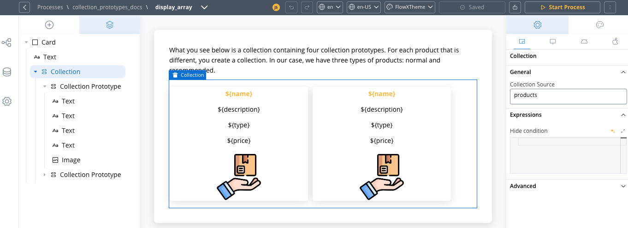
Task: Click the package image in right card
Action: [x=382, y=177]
